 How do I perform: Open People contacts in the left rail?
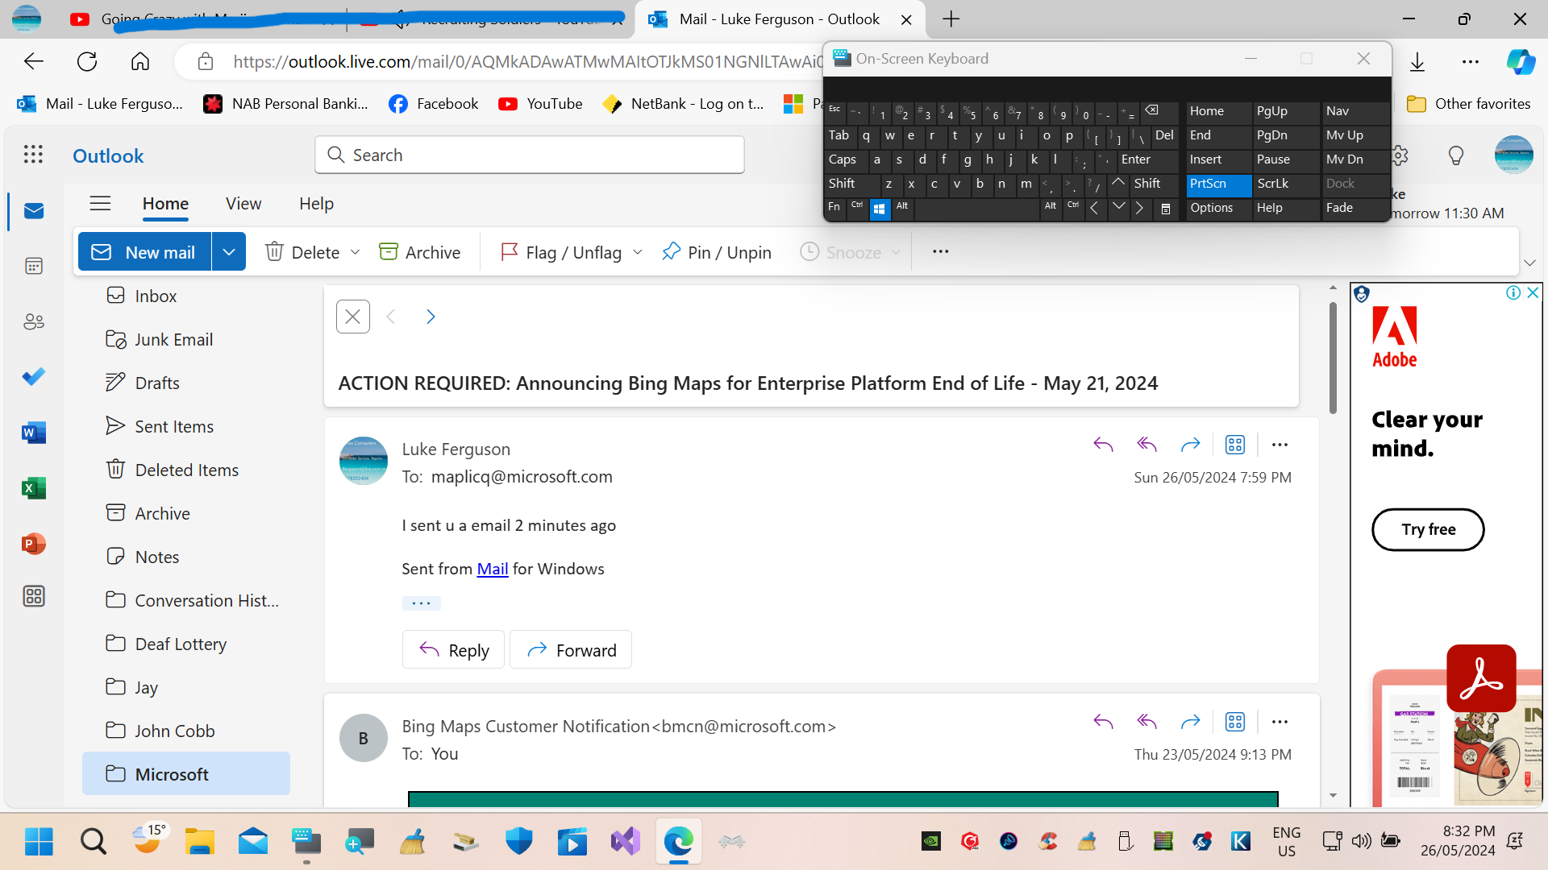click(34, 322)
